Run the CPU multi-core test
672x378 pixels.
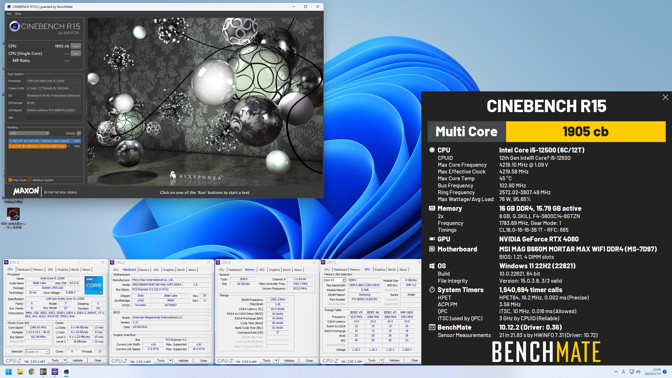tap(76, 46)
